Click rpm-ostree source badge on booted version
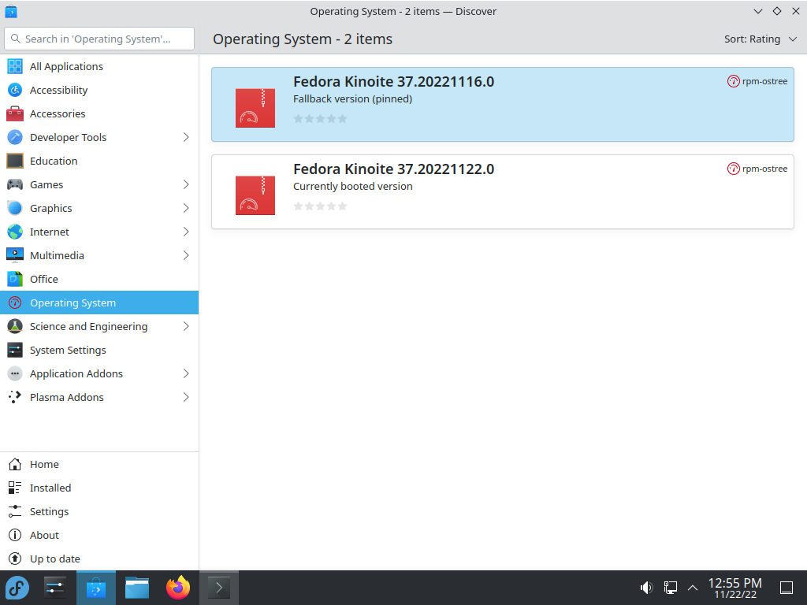Screen dimensions: 807x605 point(757,169)
